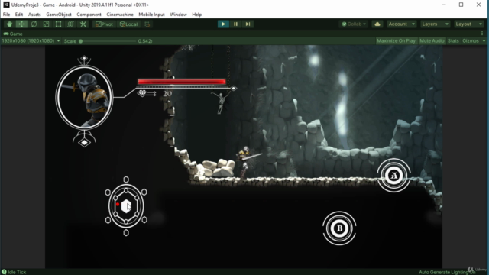
Task: Click the red health bar
Action: click(182, 82)
